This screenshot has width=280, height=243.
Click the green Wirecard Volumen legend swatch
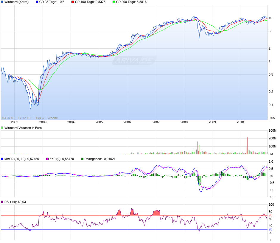pos(2,128)
